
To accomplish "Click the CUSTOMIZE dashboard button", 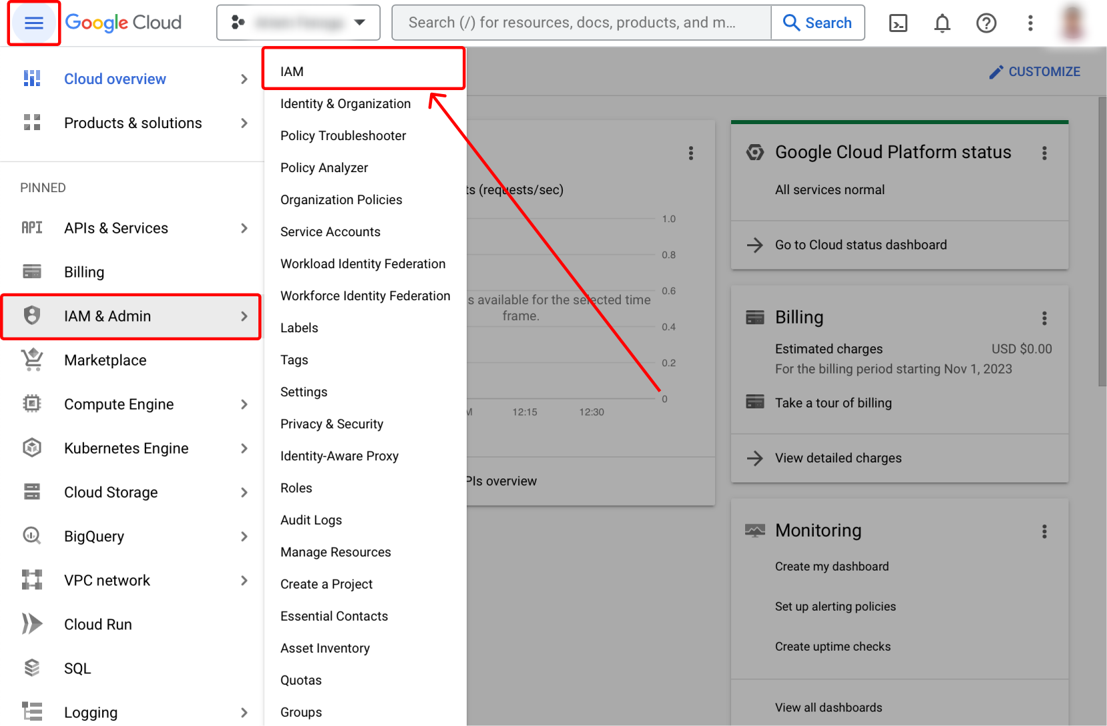I will click(x=1034, y=71).
